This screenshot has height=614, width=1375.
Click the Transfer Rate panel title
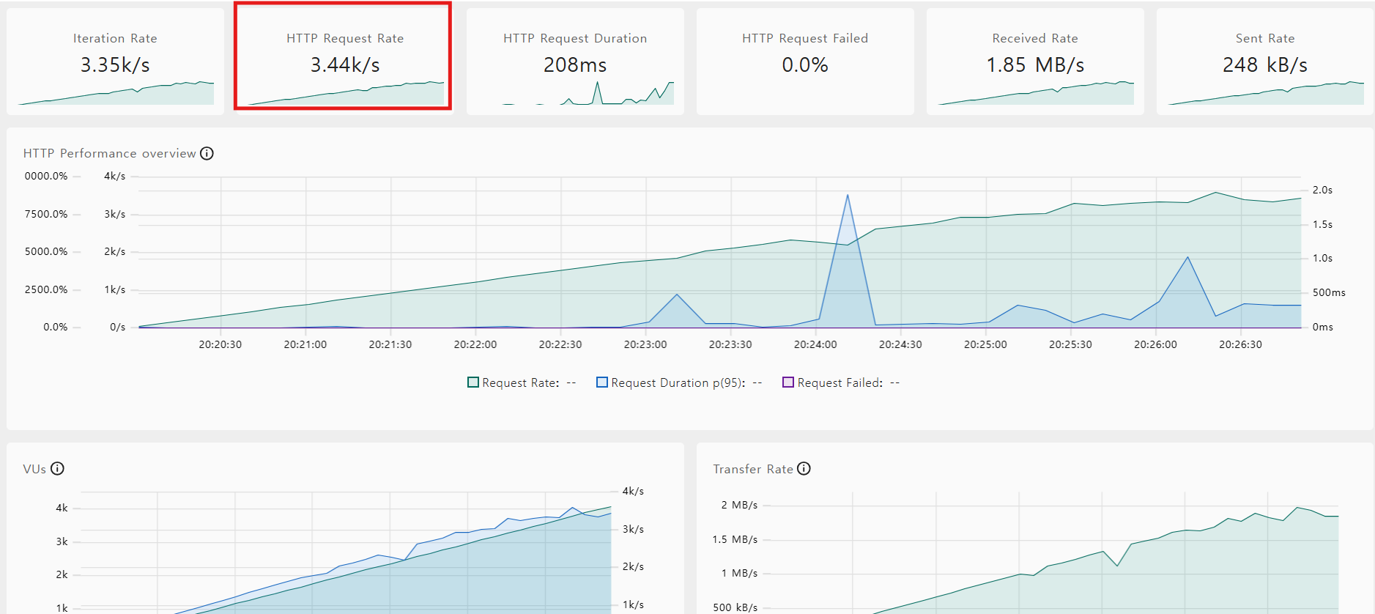pyautogui.click(x=753, y=469)
